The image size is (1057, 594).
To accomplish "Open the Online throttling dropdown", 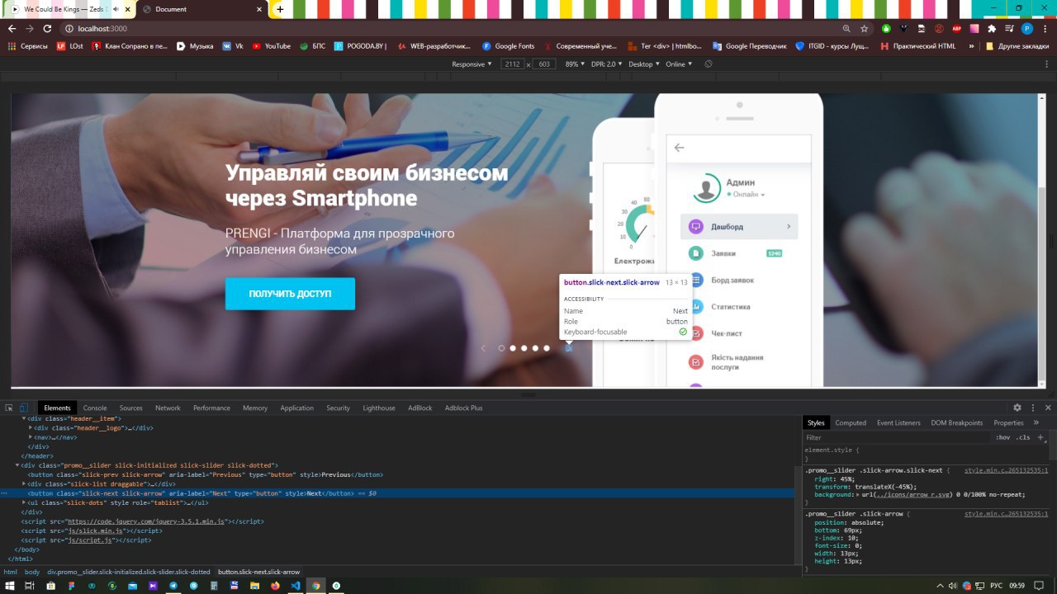I will tap(679, 64).
